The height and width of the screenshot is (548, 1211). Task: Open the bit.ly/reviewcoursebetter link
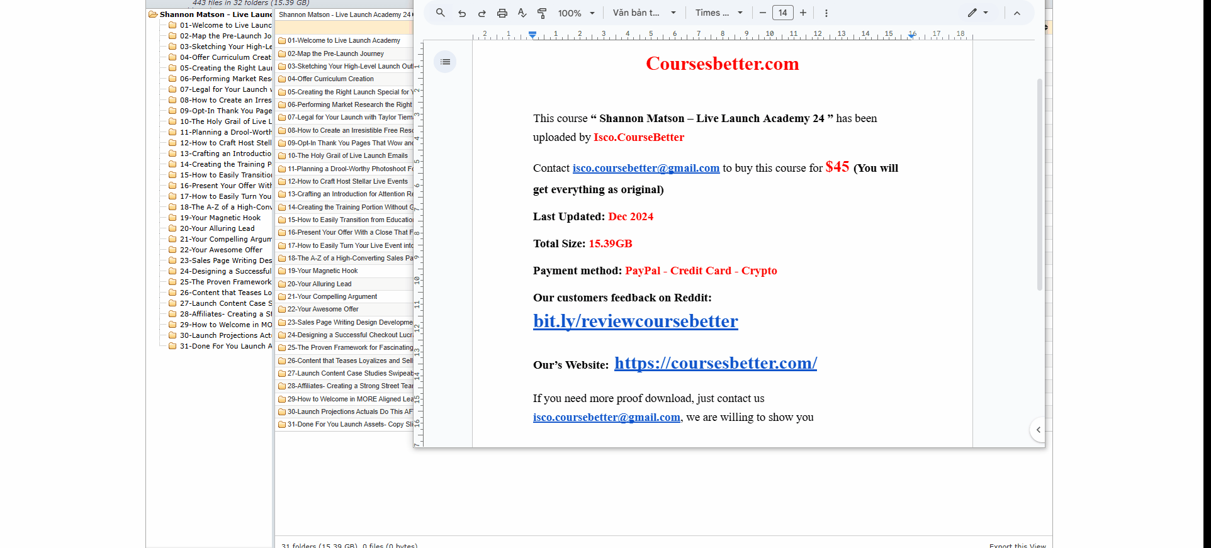tap(635, 322)
